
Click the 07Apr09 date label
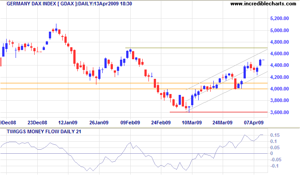[254, 123]
